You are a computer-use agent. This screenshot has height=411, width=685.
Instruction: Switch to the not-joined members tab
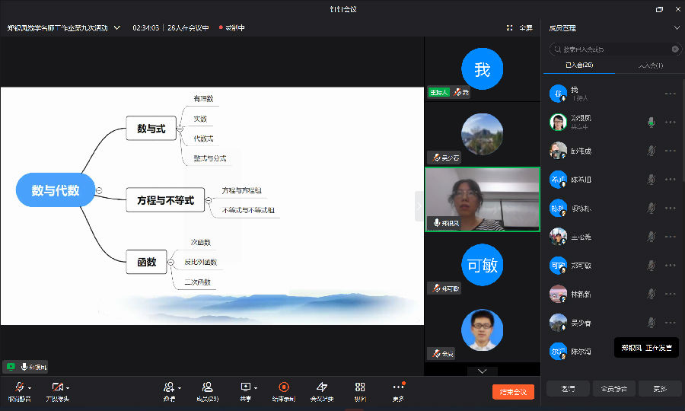pos(649,65)
